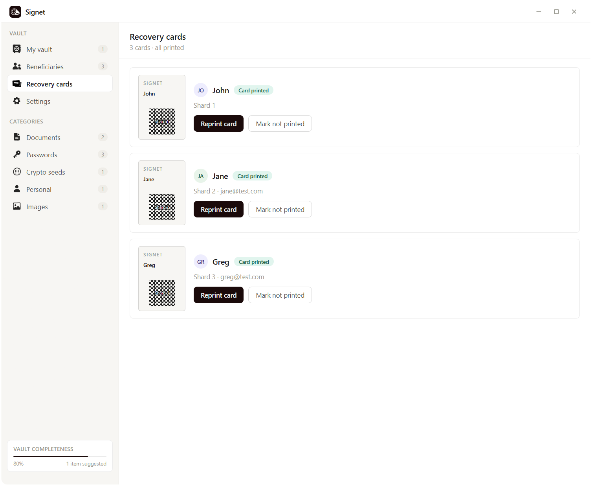
Task: Open My vault via its safe icon
Action: [x=17, y=49]
